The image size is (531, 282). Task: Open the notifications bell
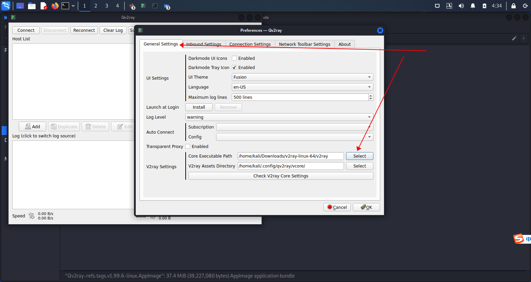coord(473,6)
